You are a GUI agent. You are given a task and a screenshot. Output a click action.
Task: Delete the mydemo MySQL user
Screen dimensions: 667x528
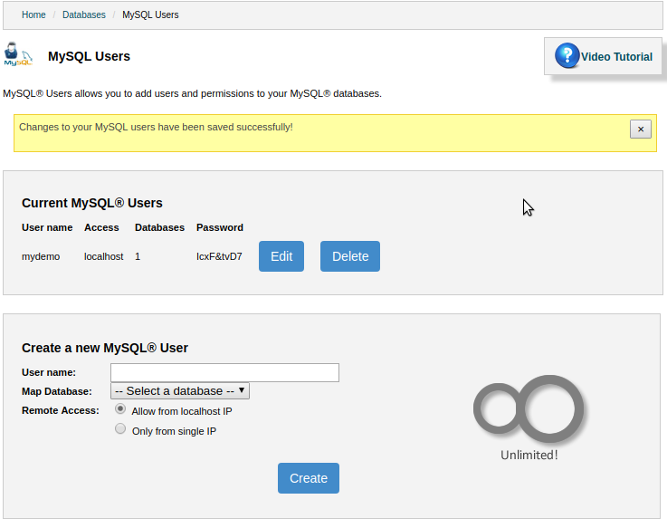pos(350,256)
